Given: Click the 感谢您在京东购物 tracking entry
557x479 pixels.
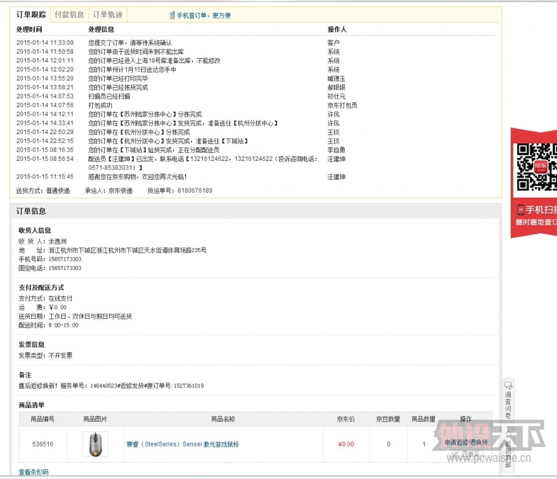Looking at the screenshot, I should [x=137, y=177].
